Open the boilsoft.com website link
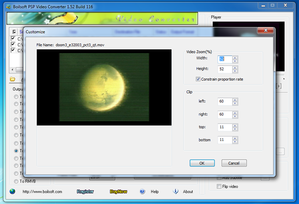299x204 pixels. (42, 192)
